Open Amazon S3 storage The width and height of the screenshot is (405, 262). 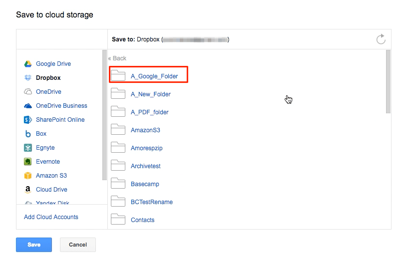click(x=51, y=176)
